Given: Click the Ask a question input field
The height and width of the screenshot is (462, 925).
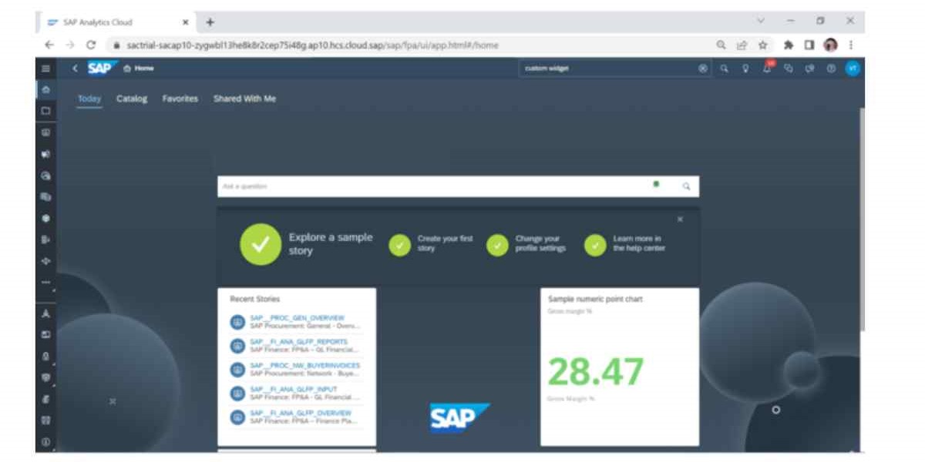Looking at the screenshot, I should [432, 186].
